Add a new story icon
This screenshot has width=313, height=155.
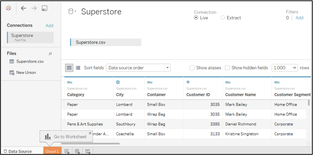click(x=88, y=151)
